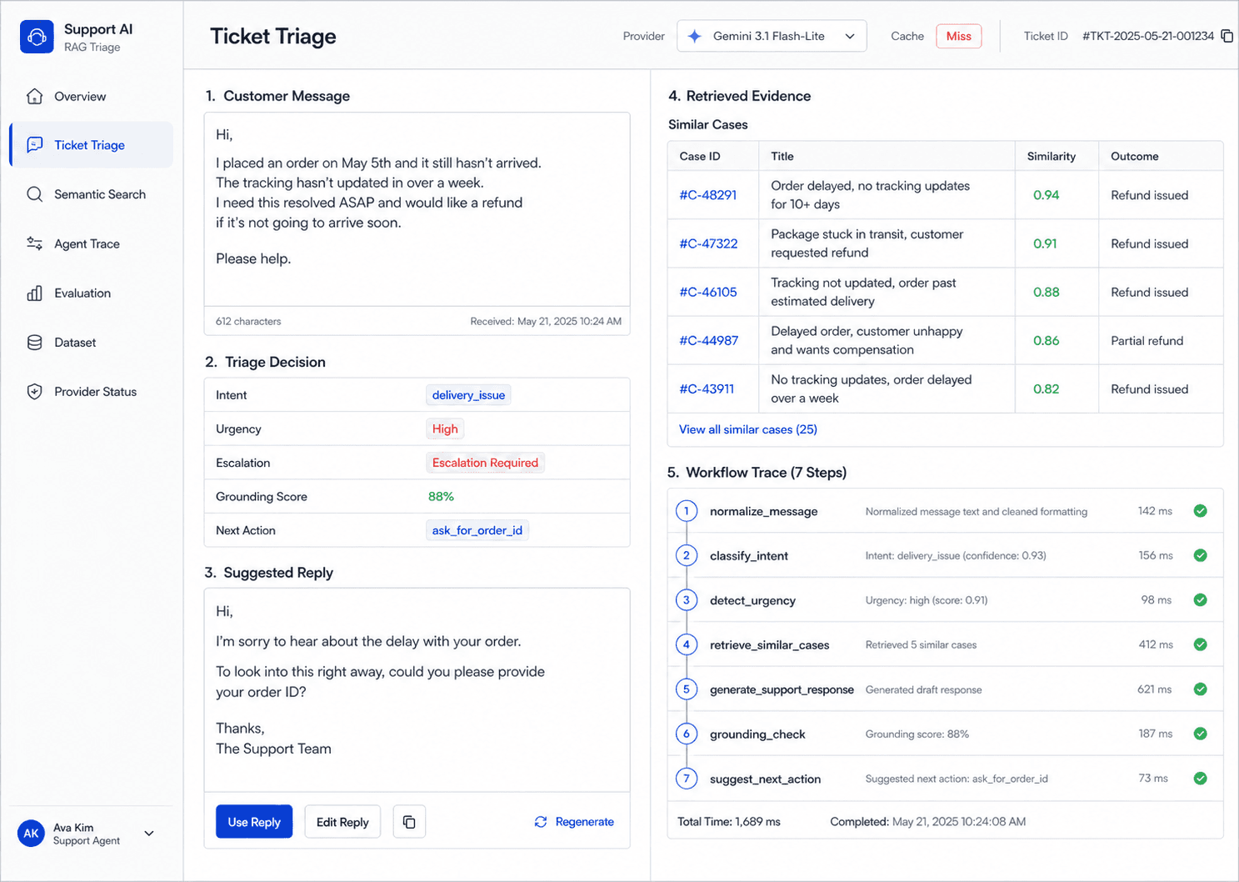Click step 4 circle for retrieve_similar_cases

(x=687, y=644)
